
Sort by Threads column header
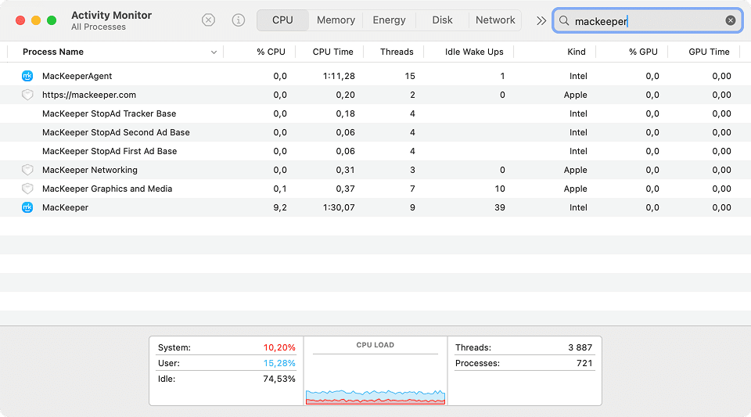click(x=397, y=52)
